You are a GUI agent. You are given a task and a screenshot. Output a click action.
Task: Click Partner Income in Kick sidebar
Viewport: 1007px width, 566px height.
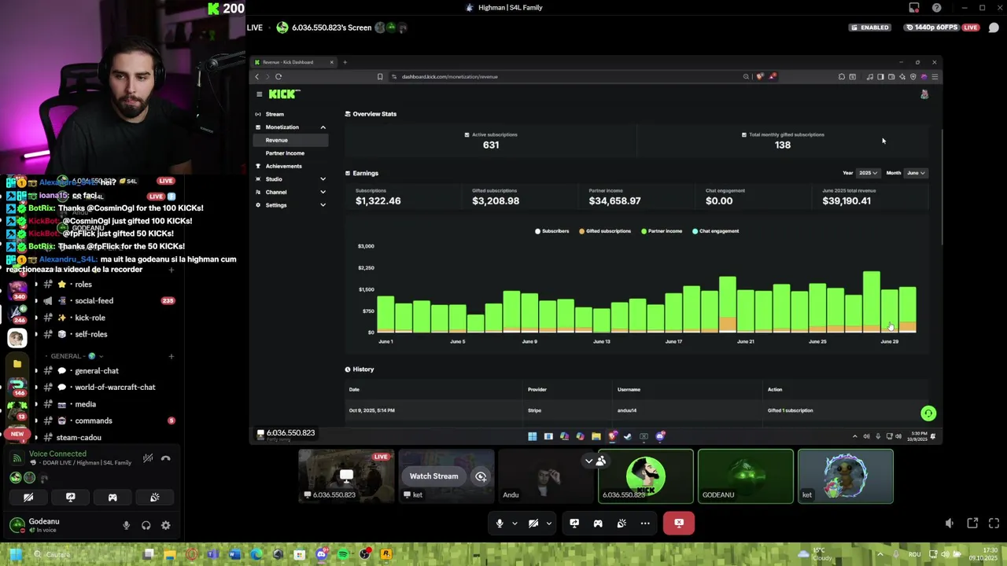(285, 153)
